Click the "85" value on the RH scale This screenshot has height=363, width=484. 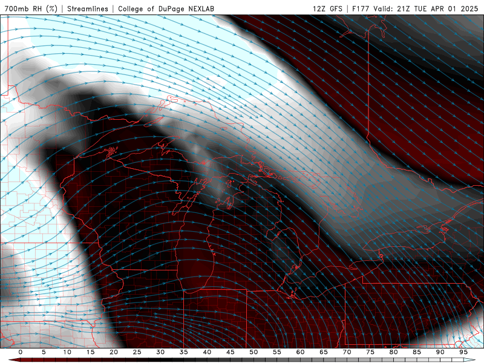tap(417, 352)
